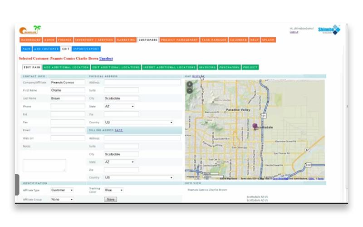
Task: Open the Calendar tab
Action: pyautogui.click(x=239, y=40)
